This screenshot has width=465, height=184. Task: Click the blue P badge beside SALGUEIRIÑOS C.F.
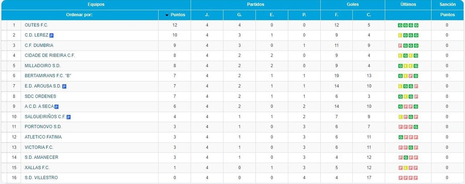tap(69, 117)
